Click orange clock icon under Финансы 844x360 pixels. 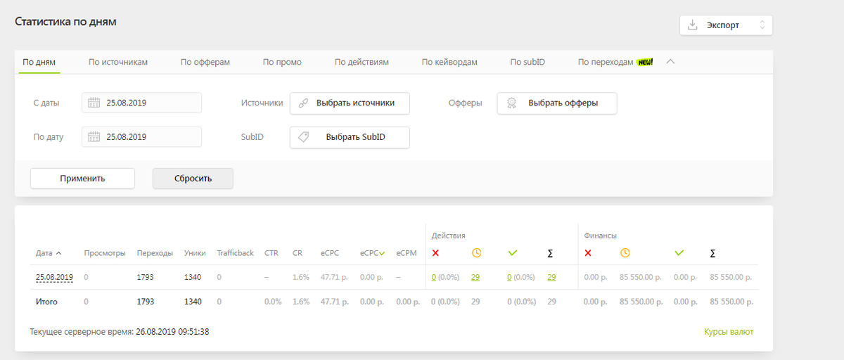[625, 253]
